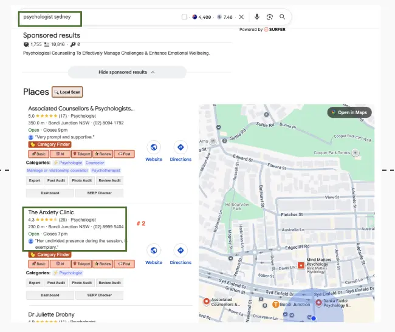Click Post button under Associated Counsellors
This screenshot has height=332, width=395.
(x=124, y=154)
